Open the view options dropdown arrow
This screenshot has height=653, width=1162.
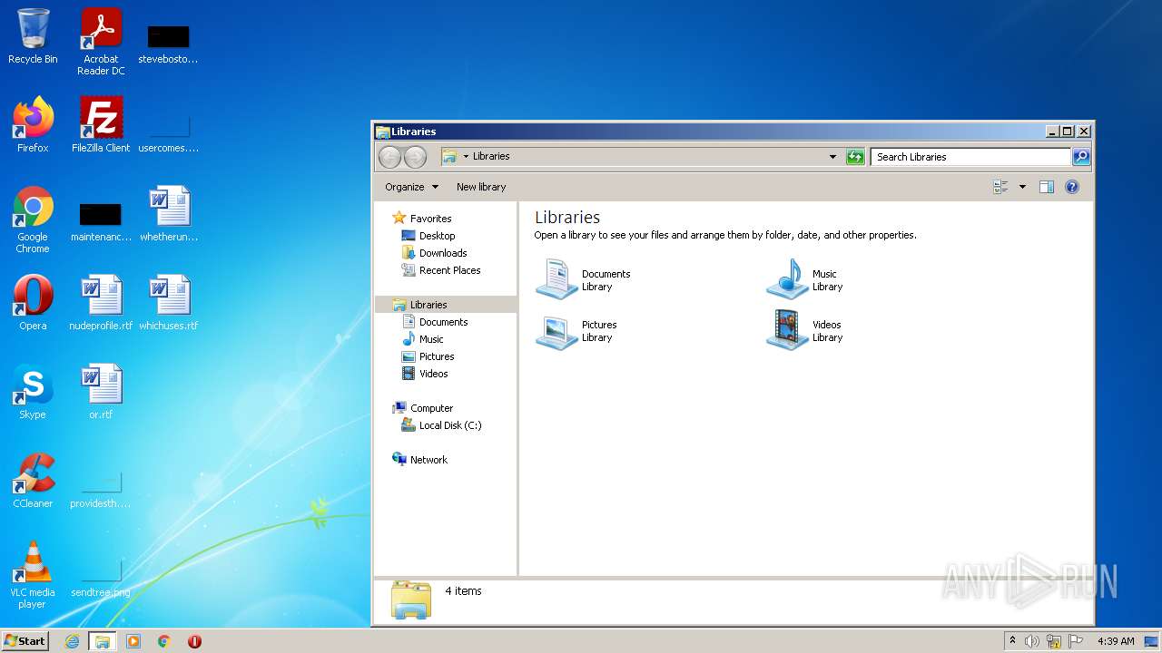click(1022, 187)
